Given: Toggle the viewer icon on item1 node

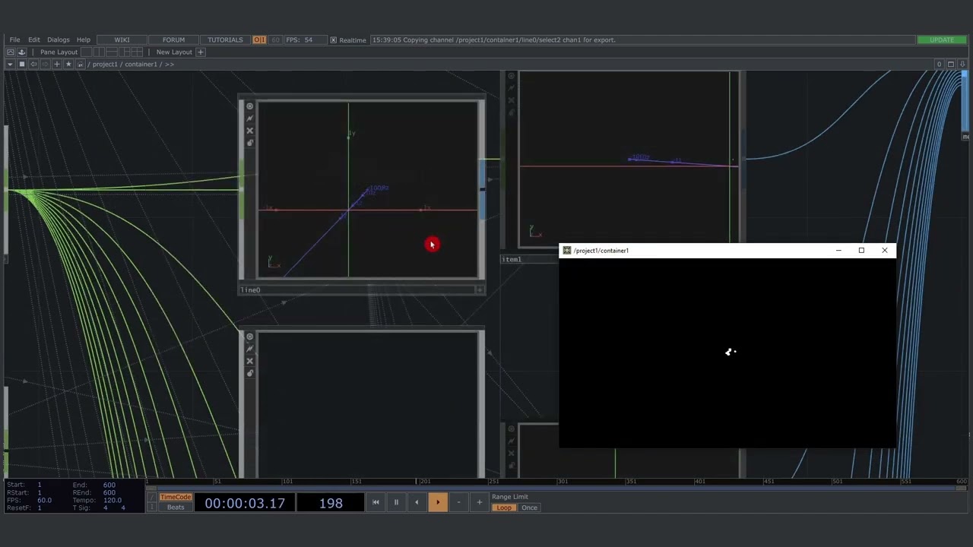Looking at the screenshot, I should coord(511,76).
